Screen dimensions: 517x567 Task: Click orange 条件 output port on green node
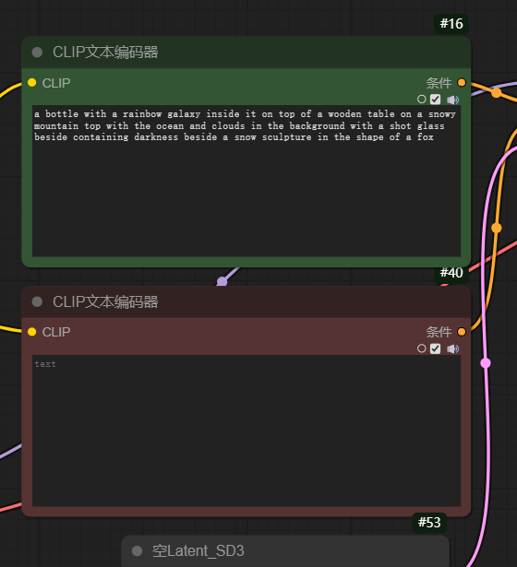[x=462, y=83]
